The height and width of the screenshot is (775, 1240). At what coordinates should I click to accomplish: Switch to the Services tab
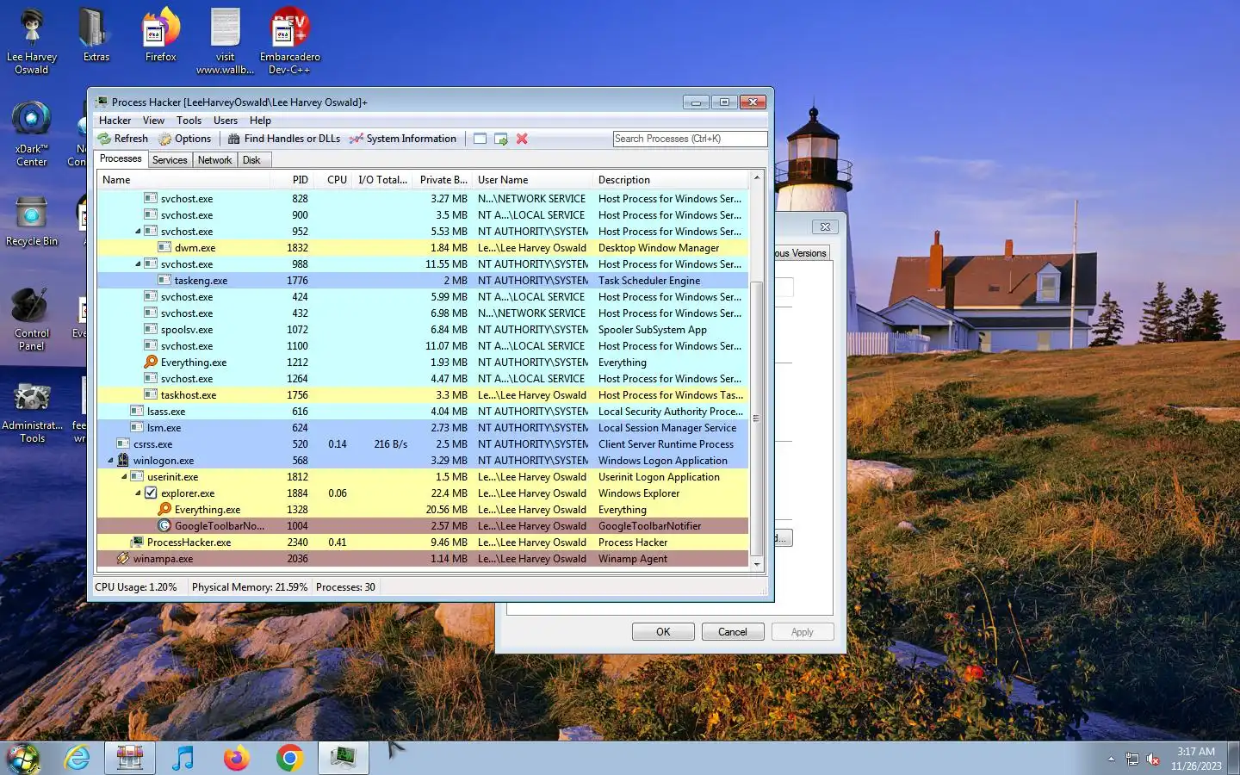click(x=170, y=160)
